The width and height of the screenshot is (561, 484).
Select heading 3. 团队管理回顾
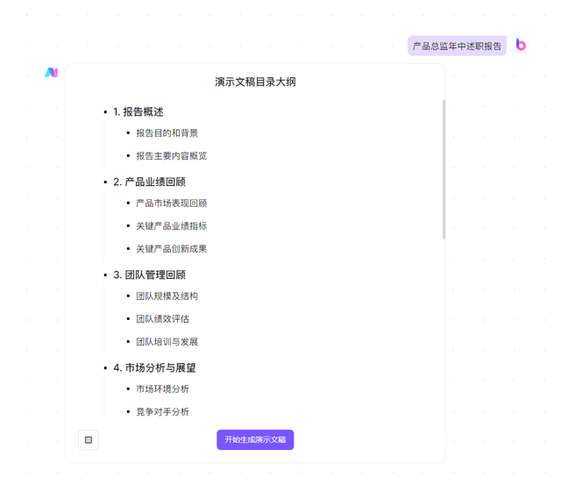tap(150, 275)
